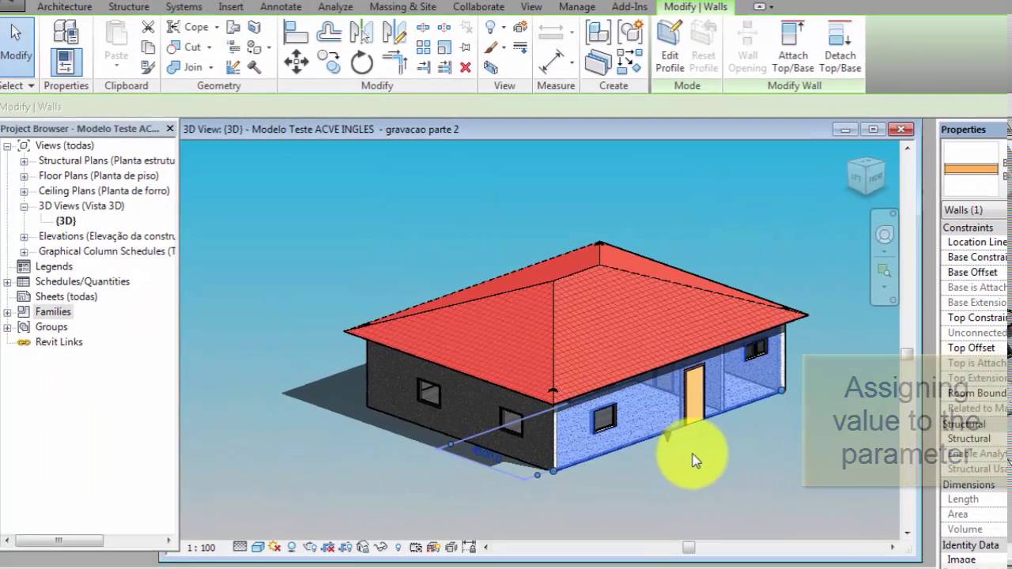Select the Move tool

click(x=296, y=62)
